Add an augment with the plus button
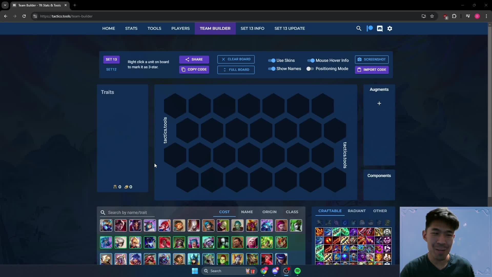492x277 pixels. [379, 103]
